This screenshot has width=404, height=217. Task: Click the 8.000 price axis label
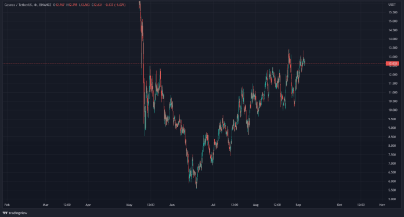click(392, 146)
